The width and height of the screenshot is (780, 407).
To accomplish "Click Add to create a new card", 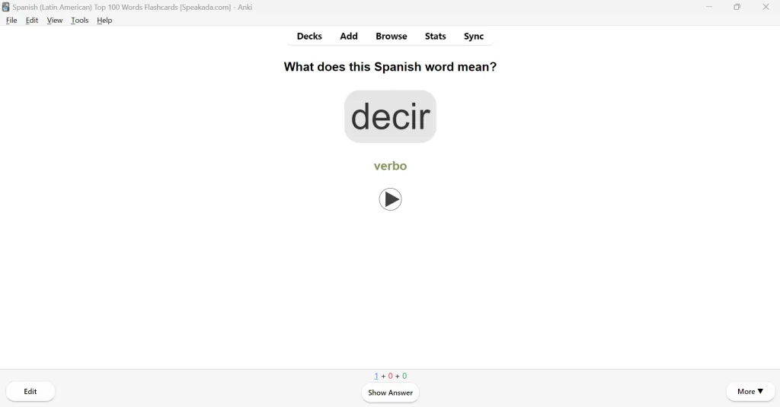I will point(349,37).
